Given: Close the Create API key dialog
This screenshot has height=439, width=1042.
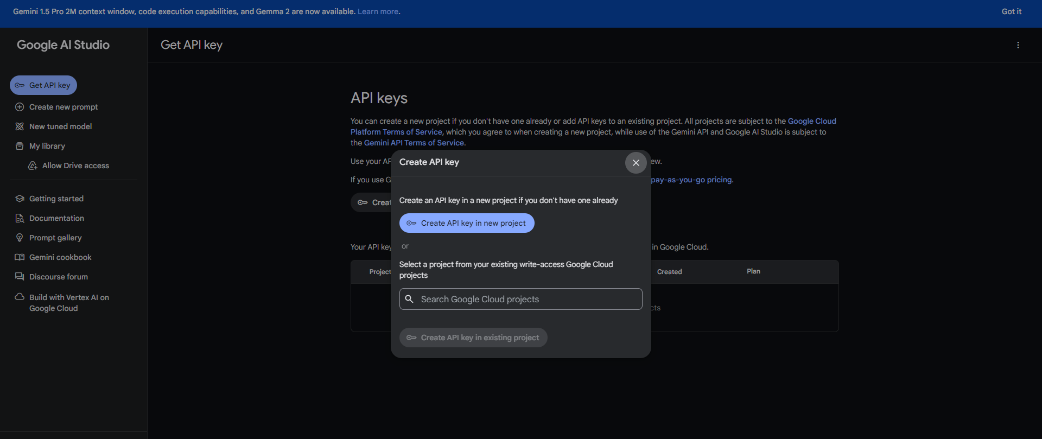Looking at the screenshot, I should coord(636,163).
